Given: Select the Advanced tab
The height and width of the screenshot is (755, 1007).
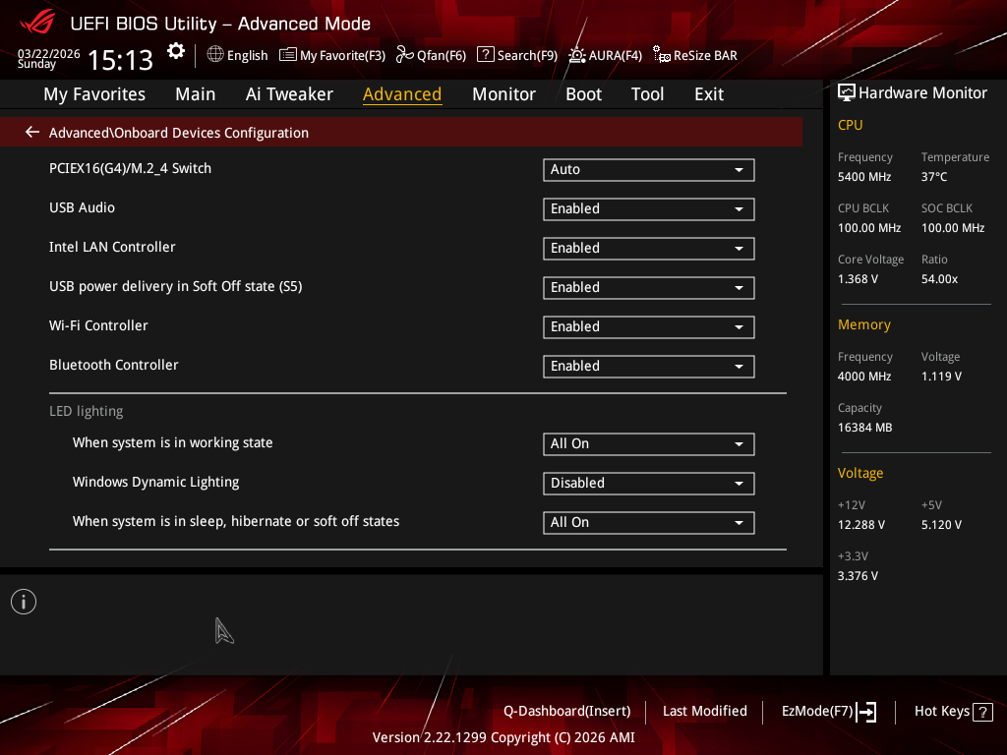Looking at the screenshot, I should 402,94.
